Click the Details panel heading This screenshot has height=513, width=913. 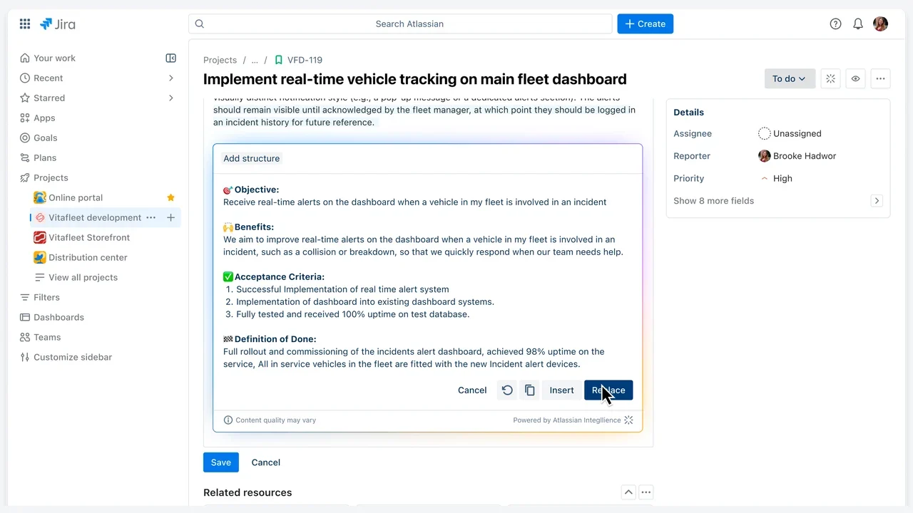click(688, 112)
